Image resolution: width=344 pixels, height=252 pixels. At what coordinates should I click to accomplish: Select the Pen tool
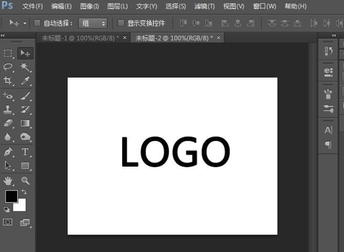(x=8, y=152)
